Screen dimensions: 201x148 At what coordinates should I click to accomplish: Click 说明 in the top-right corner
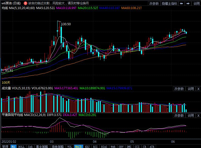point(196,4)
